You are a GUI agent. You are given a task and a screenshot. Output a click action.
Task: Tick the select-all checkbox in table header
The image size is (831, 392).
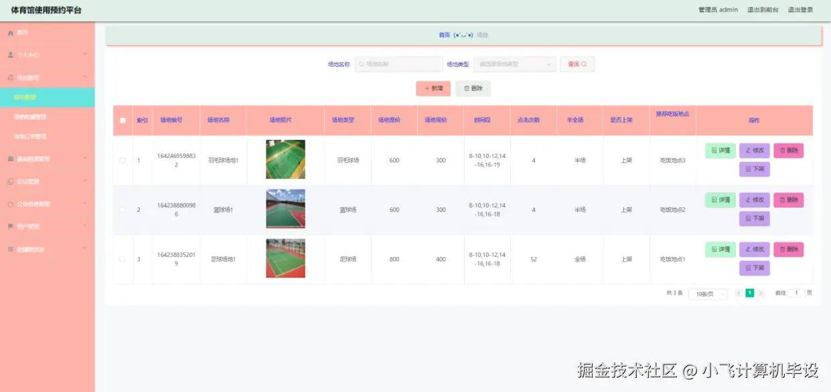(x=123, y=120)
